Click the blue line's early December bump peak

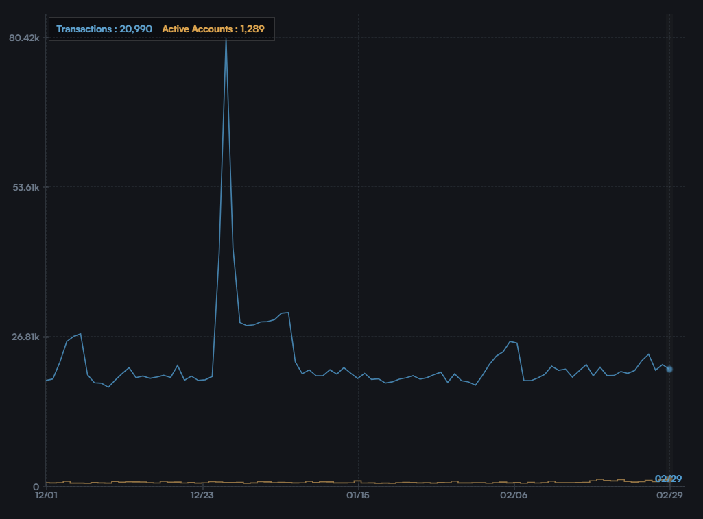click(x=81, y=334)
